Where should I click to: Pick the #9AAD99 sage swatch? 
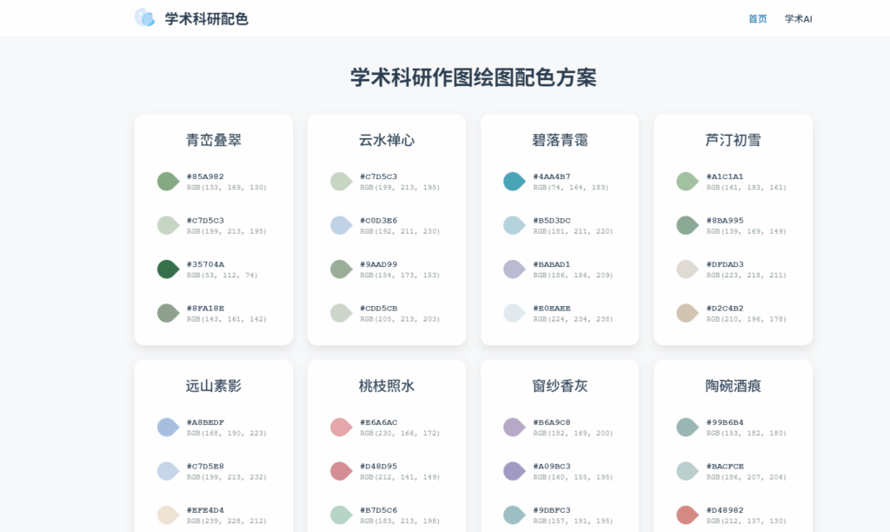pos(341,269)
